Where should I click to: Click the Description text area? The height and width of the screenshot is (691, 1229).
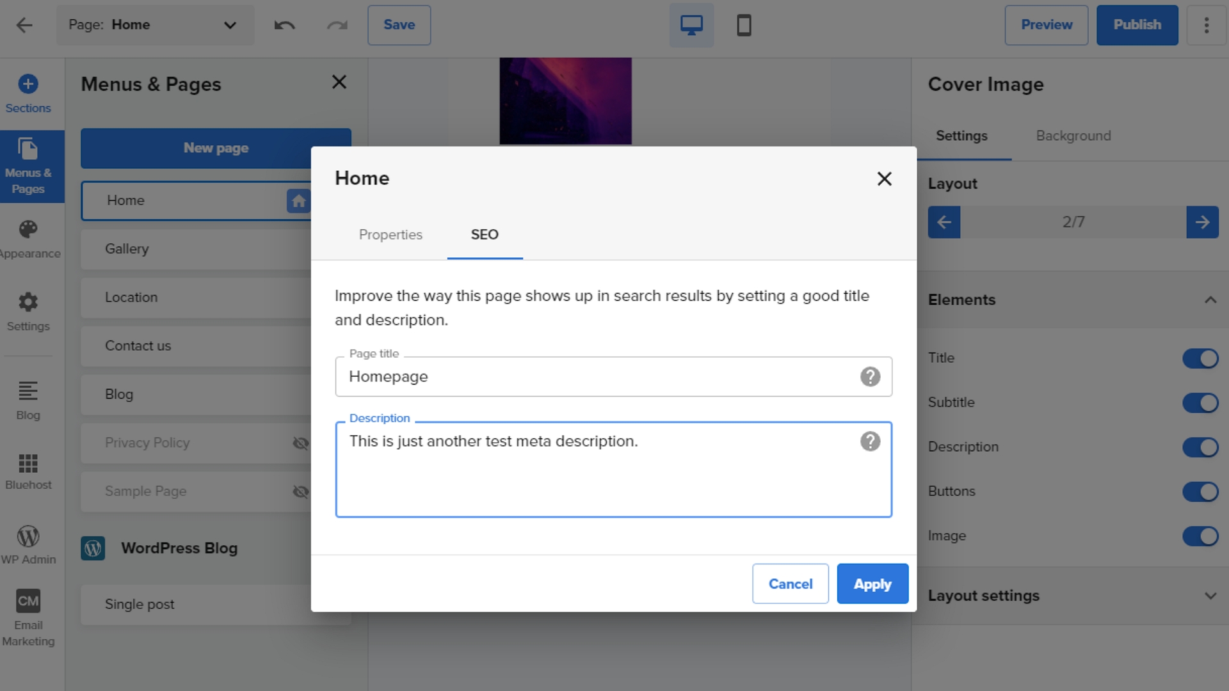(613, 470)
